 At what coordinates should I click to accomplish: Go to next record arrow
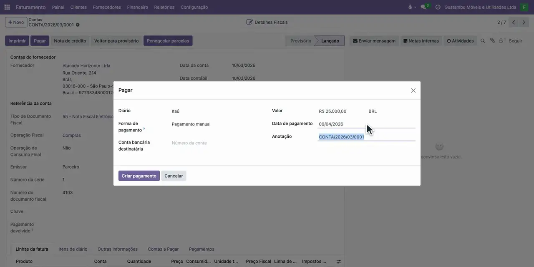[x=524, y=23]
